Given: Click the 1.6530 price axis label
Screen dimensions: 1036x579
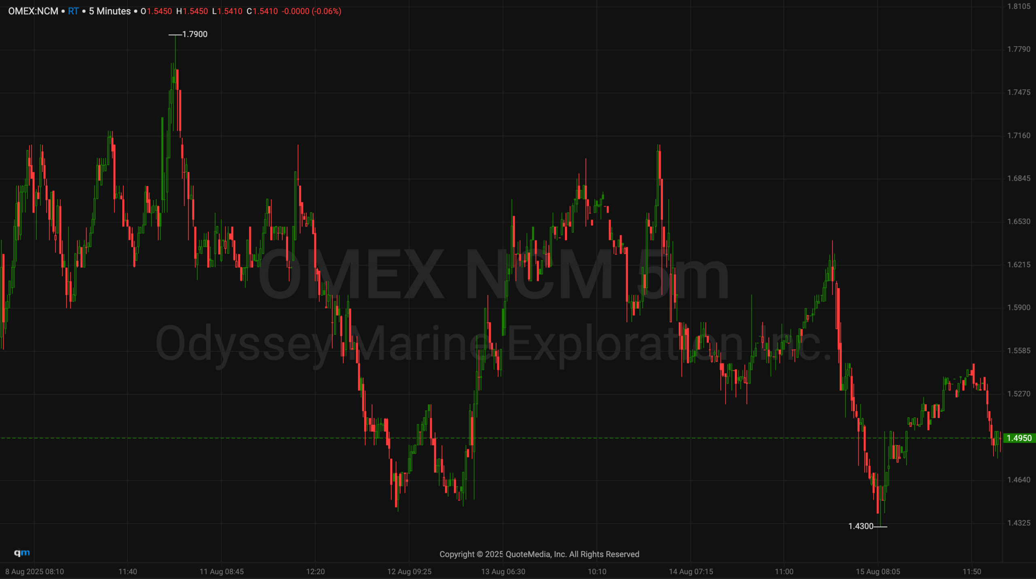Looking at the screenshot, I should pyautogui.click(x=1019, y=222).
